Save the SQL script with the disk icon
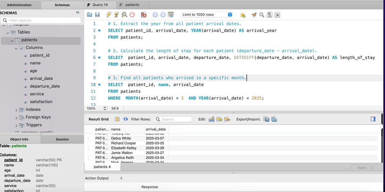Viewport: 385px width, 192px height. 98,14
